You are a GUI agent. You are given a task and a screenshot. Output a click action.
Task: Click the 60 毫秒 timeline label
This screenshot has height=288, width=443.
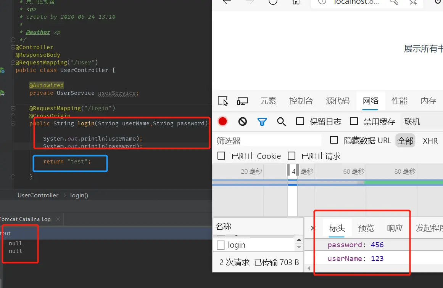point(354,171)
